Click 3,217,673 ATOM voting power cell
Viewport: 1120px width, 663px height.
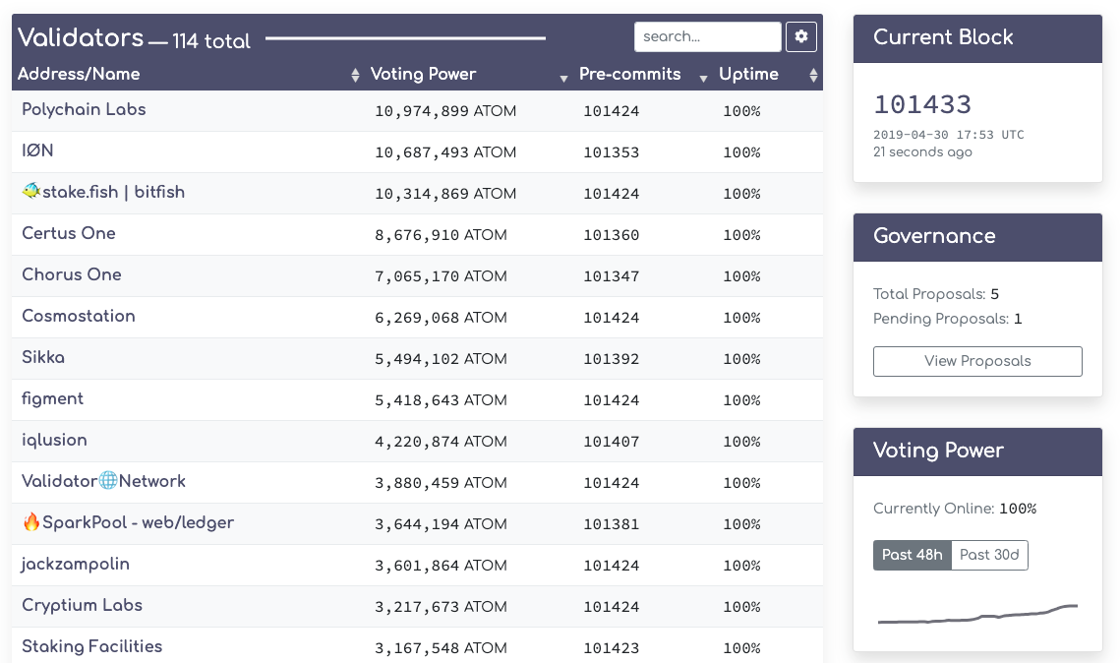441,607
